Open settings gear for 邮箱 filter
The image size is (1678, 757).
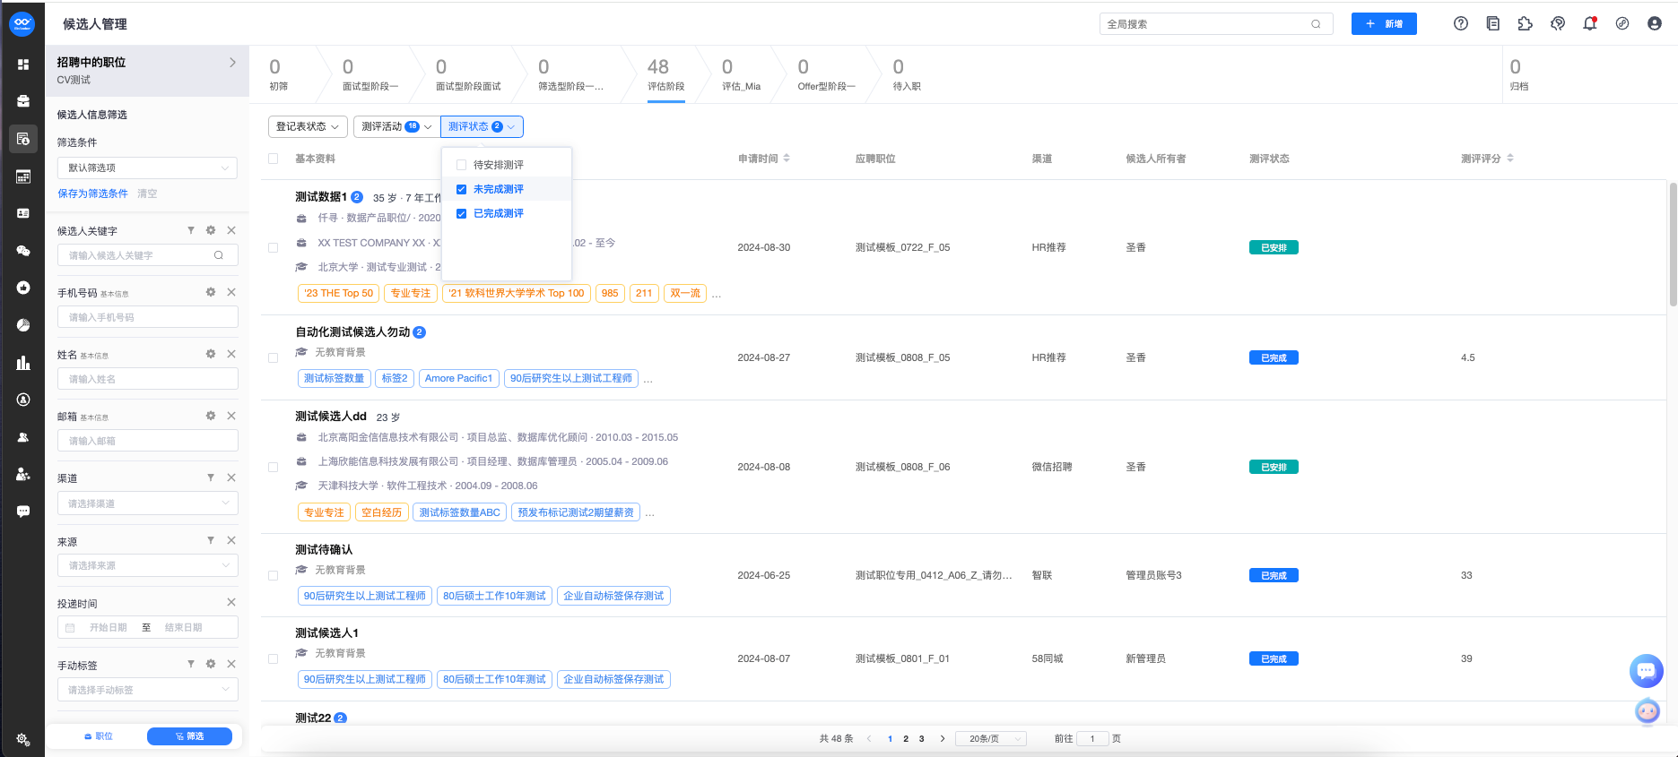pos(211,416)
